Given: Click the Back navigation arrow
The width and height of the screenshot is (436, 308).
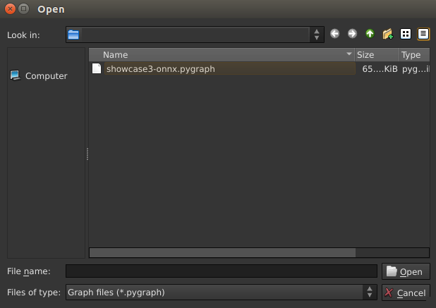Looking at the screenshot, I should coord(334,34).
